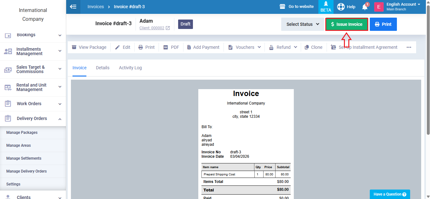Screen dimensions: 430x199
Task: Open the Select Status dropdown
Action: tap(303, 24)
